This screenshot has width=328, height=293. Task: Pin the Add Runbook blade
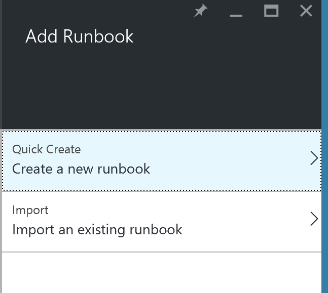coord(200,11)
